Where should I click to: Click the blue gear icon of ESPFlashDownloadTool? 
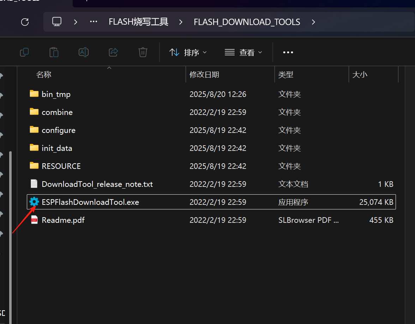(x=34, y=202)
